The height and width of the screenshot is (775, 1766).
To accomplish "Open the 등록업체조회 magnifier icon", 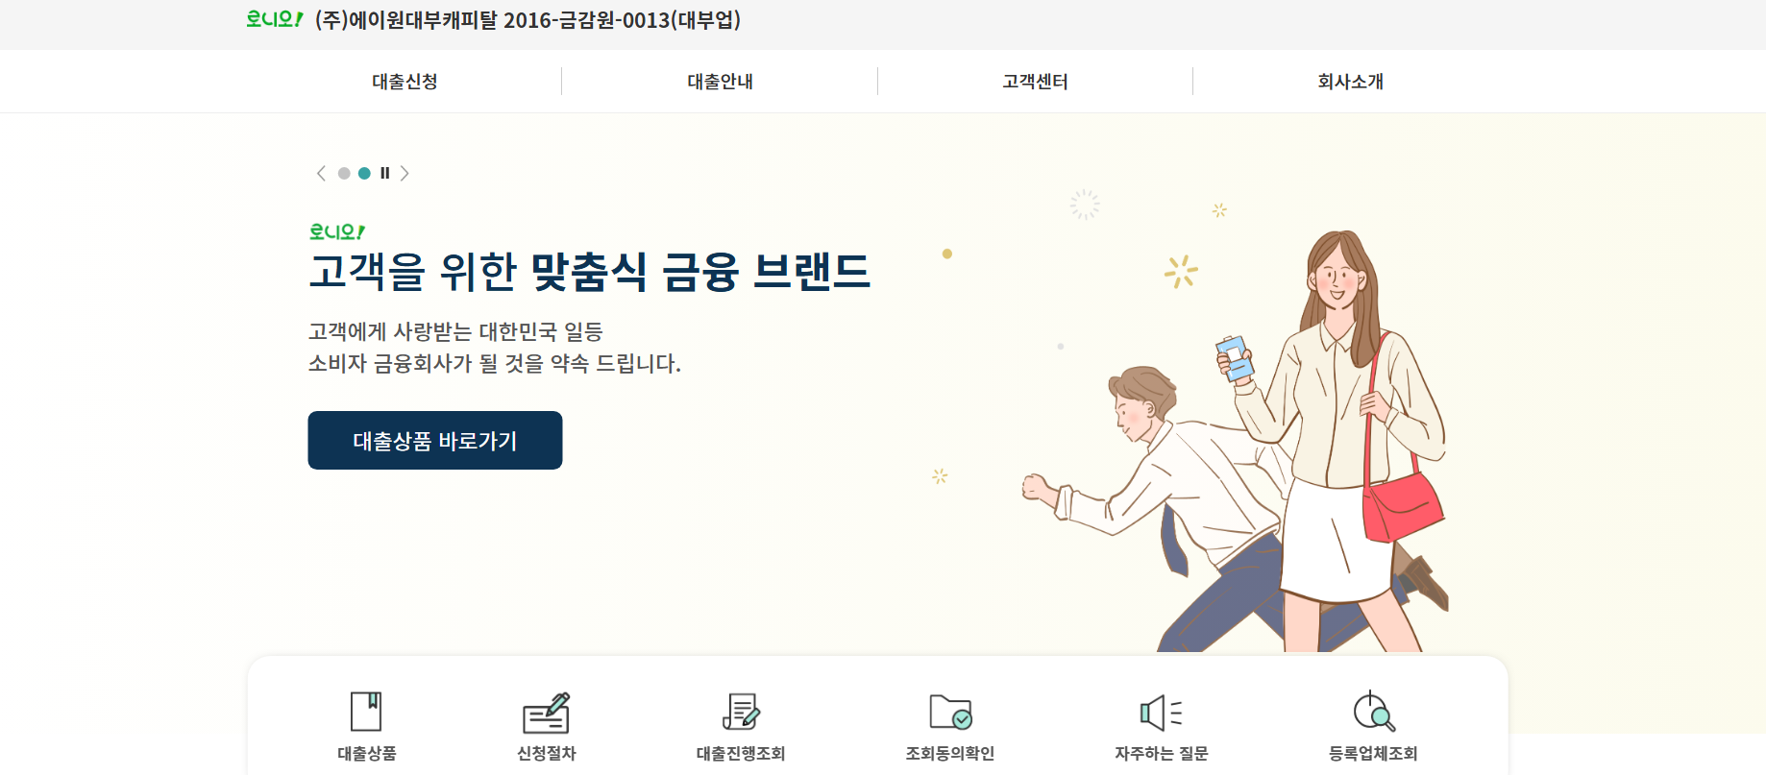I will pos(1373,712).
